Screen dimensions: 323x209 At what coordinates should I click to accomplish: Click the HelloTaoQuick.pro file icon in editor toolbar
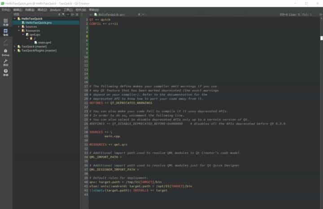tap(96, 15)
